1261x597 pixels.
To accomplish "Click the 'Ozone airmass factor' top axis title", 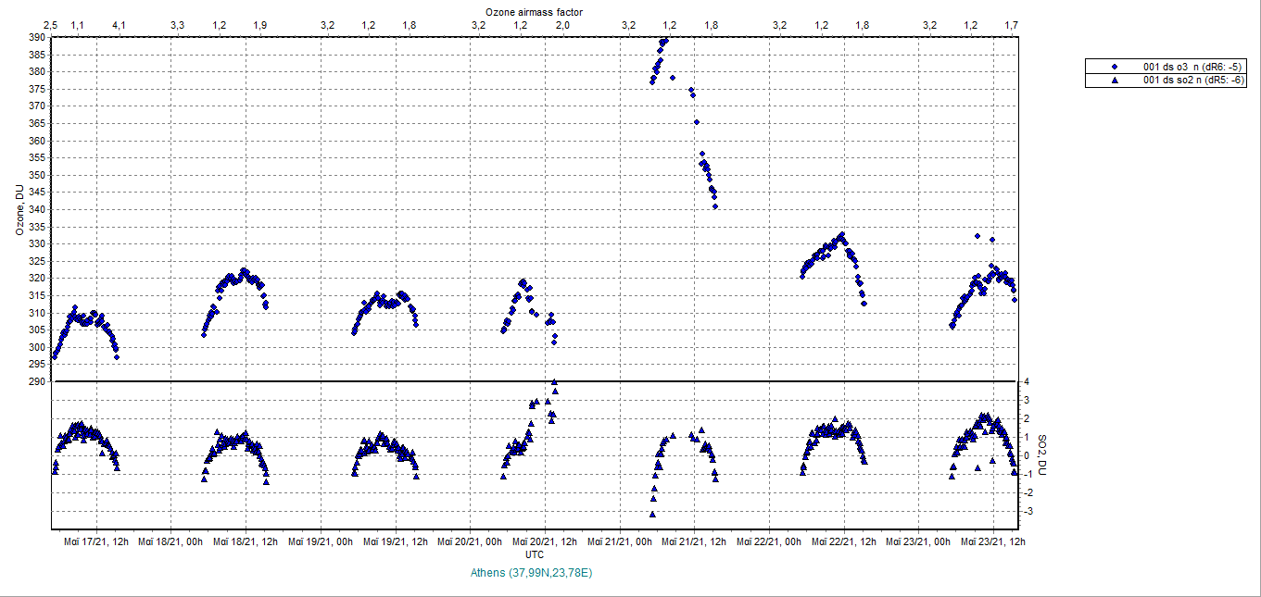I will (534, 10).
